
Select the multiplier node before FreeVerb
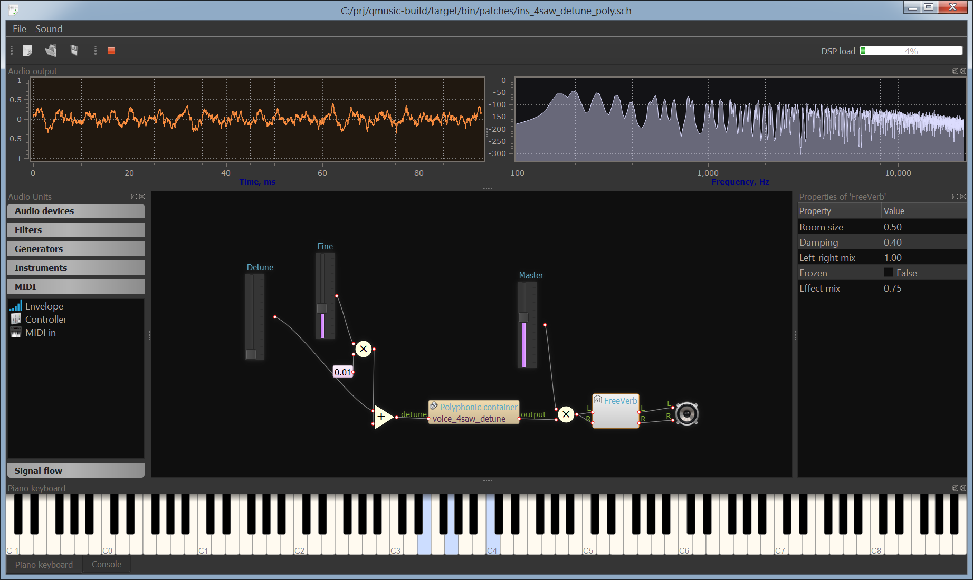[566, 414]
